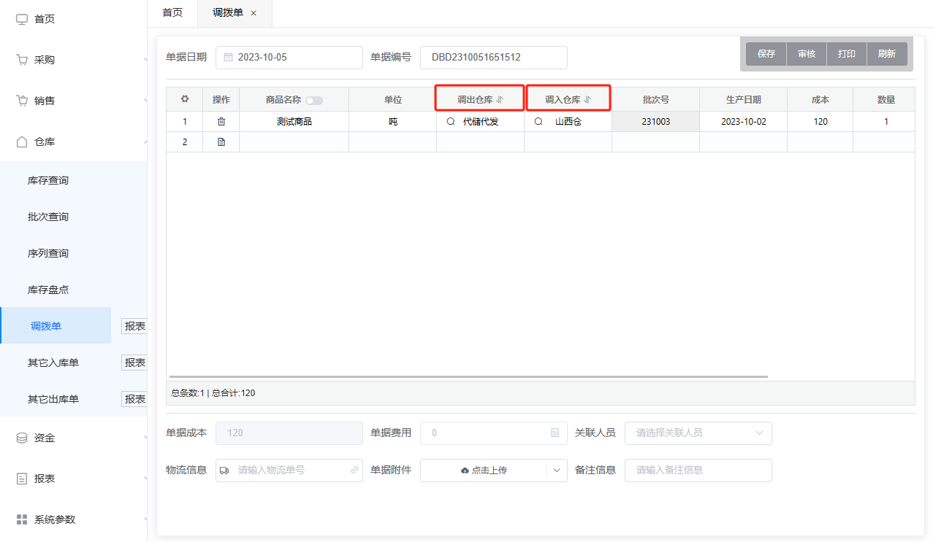
Task: Close the 调拨单 tab
Action: (254, 13)
